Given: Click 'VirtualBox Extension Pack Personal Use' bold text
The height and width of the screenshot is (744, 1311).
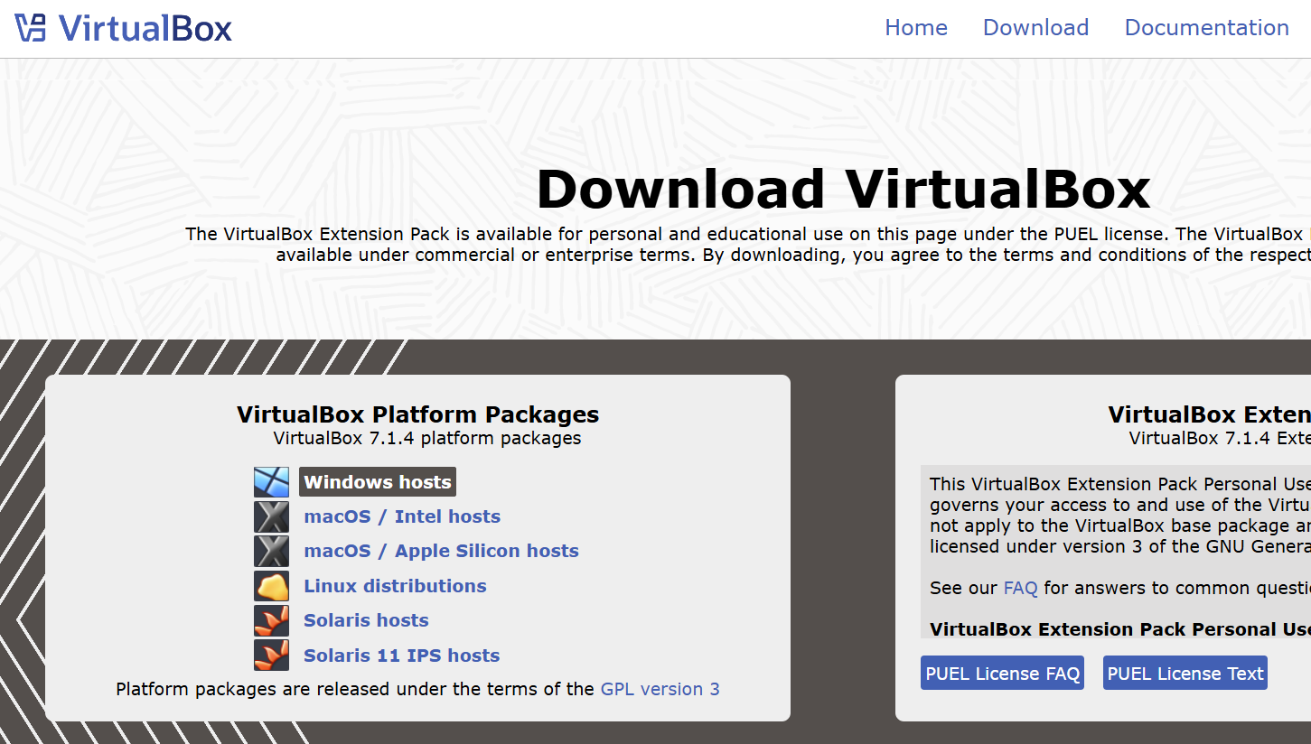Looking at the screenshot, I should 1120,629.
